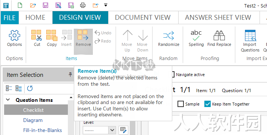
Task: Refresh the Item Selection list
Action: click(x=30, y=88)
